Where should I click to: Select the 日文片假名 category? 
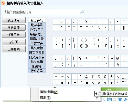tap(37, 57)
